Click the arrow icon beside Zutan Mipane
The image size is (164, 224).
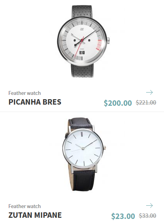[x=149, y=206]
